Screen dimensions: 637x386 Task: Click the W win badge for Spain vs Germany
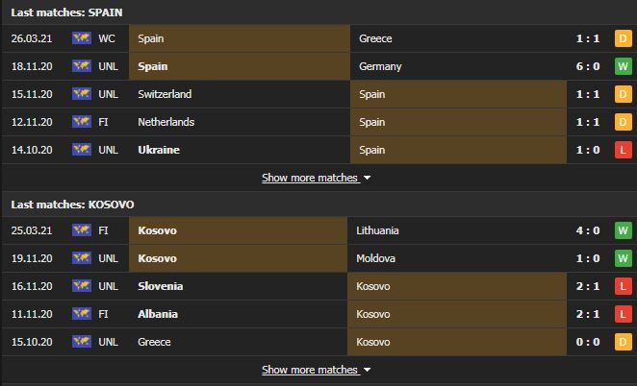pos(624,66)
